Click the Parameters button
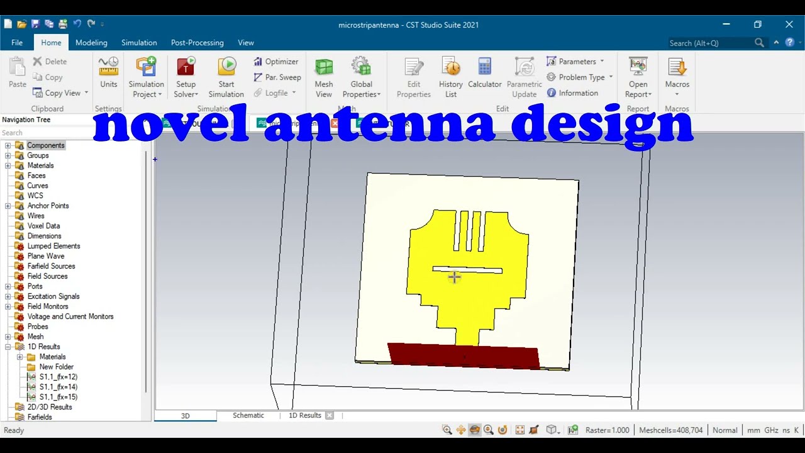The width and height of the screenshot is (805, 453). point(575,62)
